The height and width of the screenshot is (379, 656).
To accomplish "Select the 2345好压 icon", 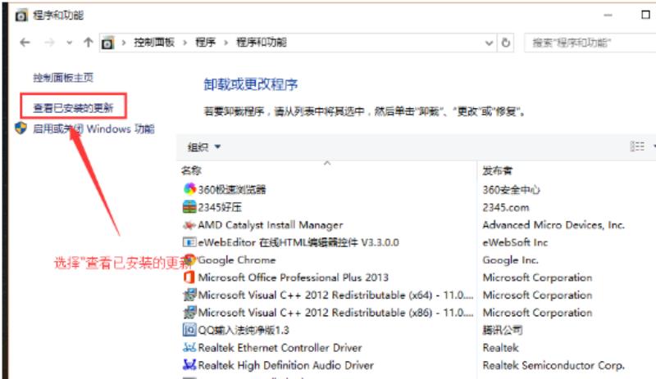I will click(189, 206).
